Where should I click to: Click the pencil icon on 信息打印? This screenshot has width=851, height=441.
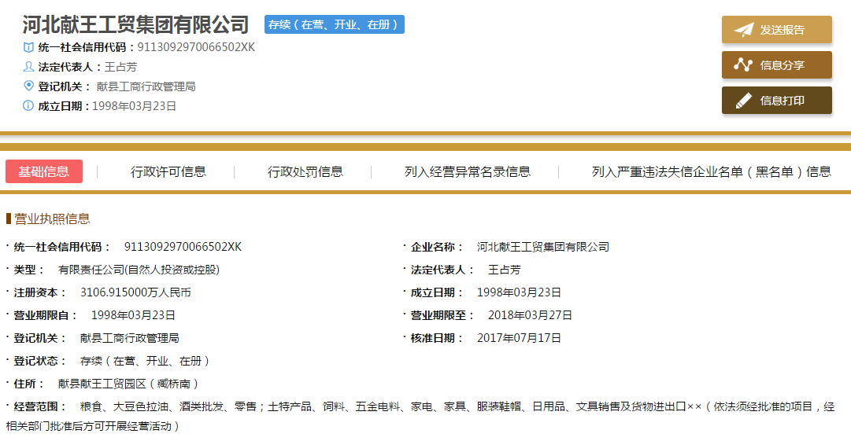[x=744, y=101]
